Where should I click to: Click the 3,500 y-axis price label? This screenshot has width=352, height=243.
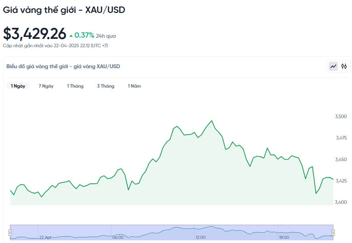tap(341, 116)
